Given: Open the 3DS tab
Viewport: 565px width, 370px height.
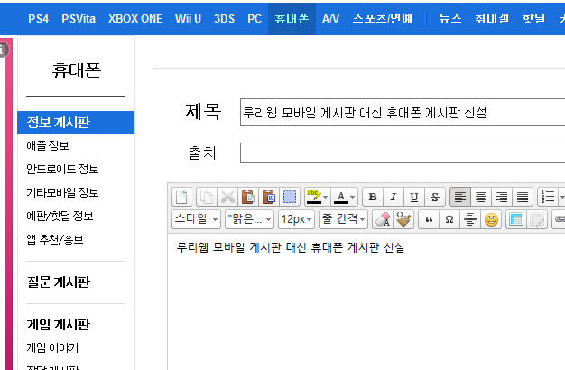Looking at the screenshot, I should point(224,19).
